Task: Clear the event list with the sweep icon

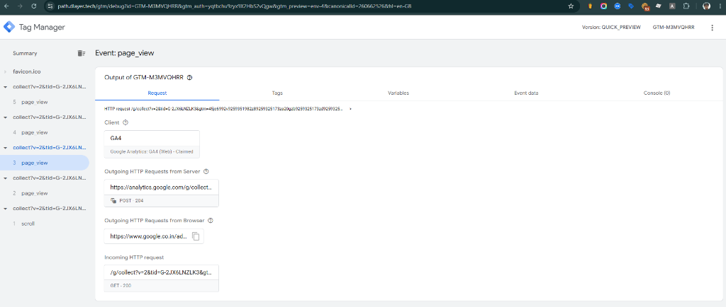Action: point(81,53)
